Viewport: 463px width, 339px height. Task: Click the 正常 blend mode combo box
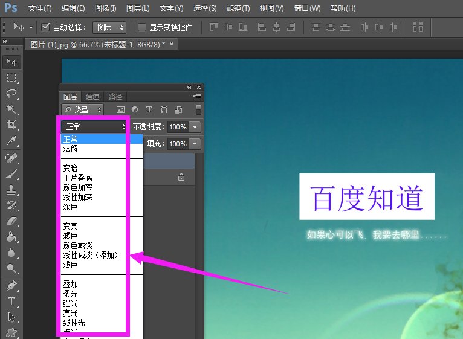point(94,127)
